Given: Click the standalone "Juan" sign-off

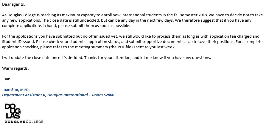Looking at the screenshot, I should (x=6, y=79).
